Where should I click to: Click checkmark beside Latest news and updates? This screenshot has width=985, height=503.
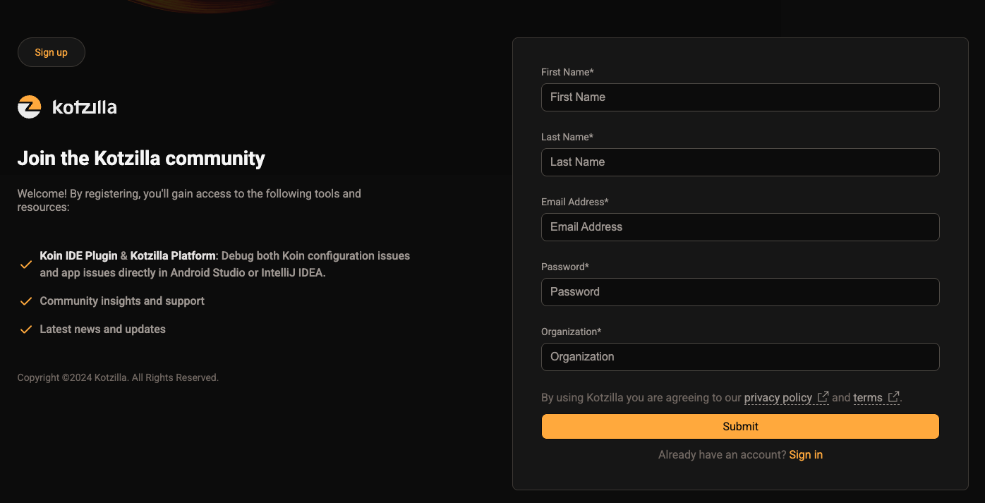26,329
